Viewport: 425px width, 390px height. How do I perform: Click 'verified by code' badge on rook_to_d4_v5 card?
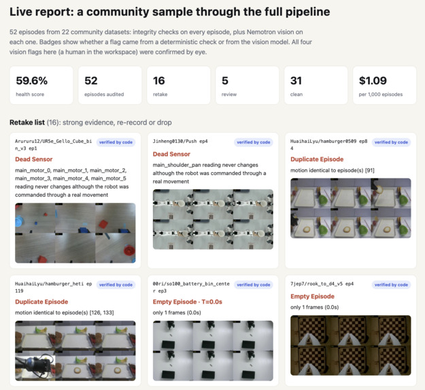[x=391, y=285]
